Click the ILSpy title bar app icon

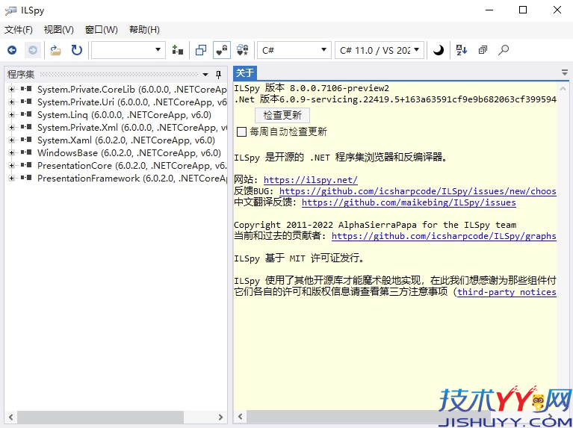[x=10, y=10]
